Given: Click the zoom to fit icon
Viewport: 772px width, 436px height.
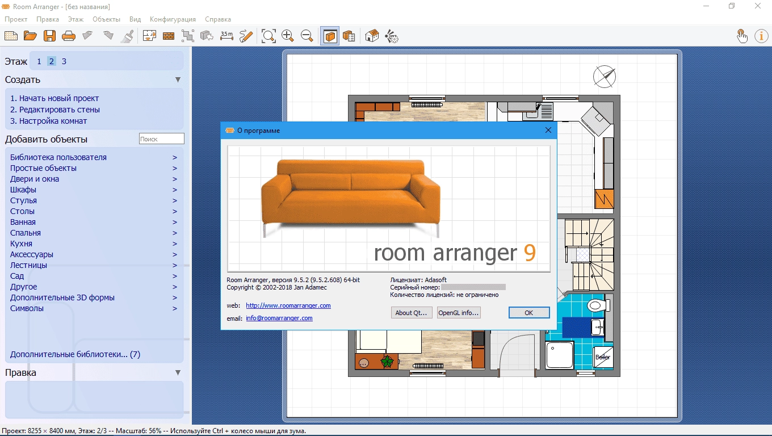Looking at the screenshot, I should [x=268, y=36].
